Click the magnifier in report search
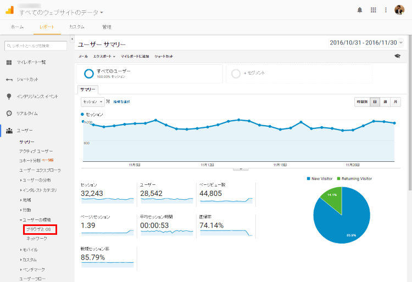 (x=9, y=46)
